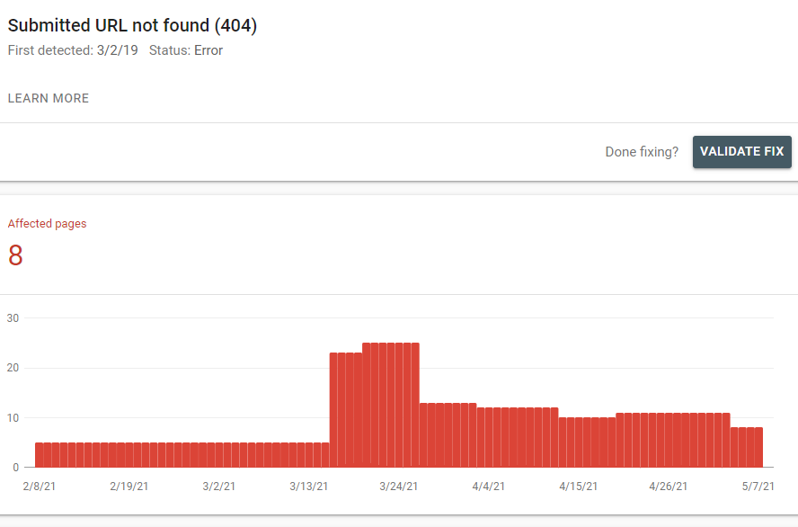The image size is (798, 527).
Task: Click the 30 y-axis value label
Action: tap(13, 317)
